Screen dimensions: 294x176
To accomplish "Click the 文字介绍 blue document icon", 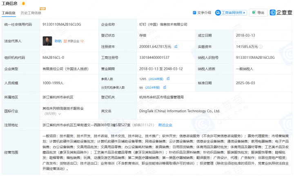I will pyautogui.click(x=194, y=13).
